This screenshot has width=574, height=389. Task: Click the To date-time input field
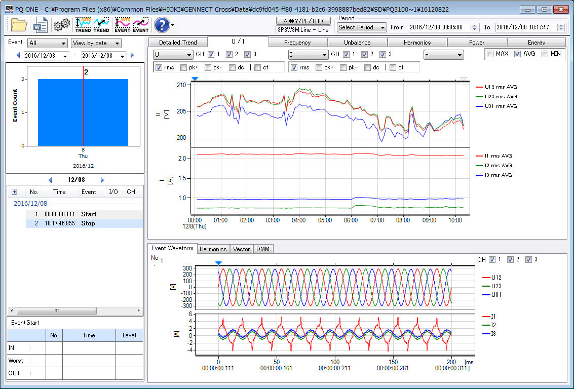coord(527,27)
